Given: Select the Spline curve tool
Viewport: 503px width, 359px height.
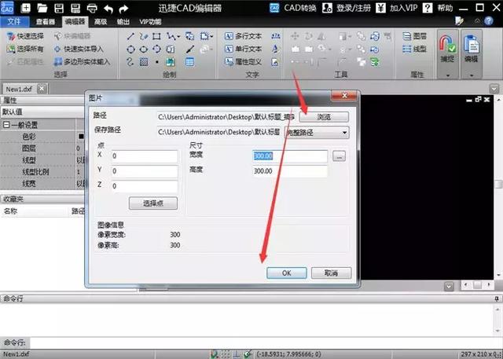Looking at the screenshot, I should point(130,61).
